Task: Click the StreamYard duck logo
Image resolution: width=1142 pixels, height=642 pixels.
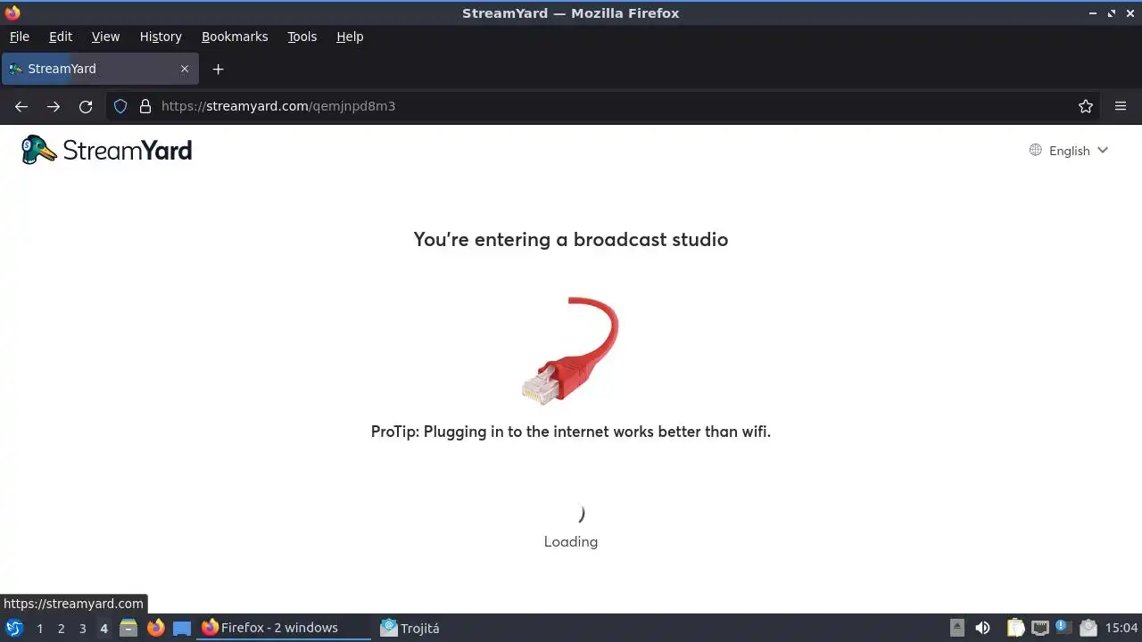Action: [107, 150]
